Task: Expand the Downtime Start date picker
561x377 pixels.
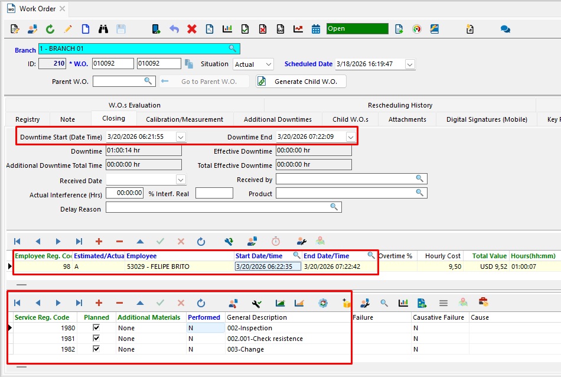Action: pyautogui.click(x=181, y=137)
